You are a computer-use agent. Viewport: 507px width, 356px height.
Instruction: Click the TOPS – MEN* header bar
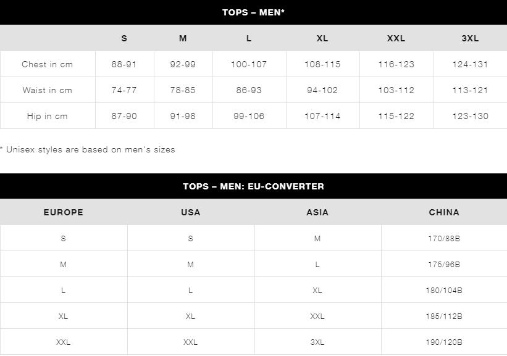pyautogui.click(x=253, y=12)
